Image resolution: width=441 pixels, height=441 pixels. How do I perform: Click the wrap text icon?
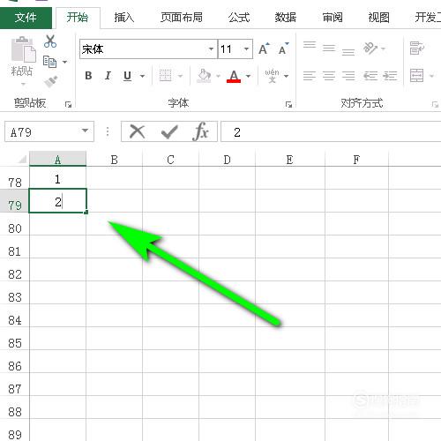pos(417,49)
